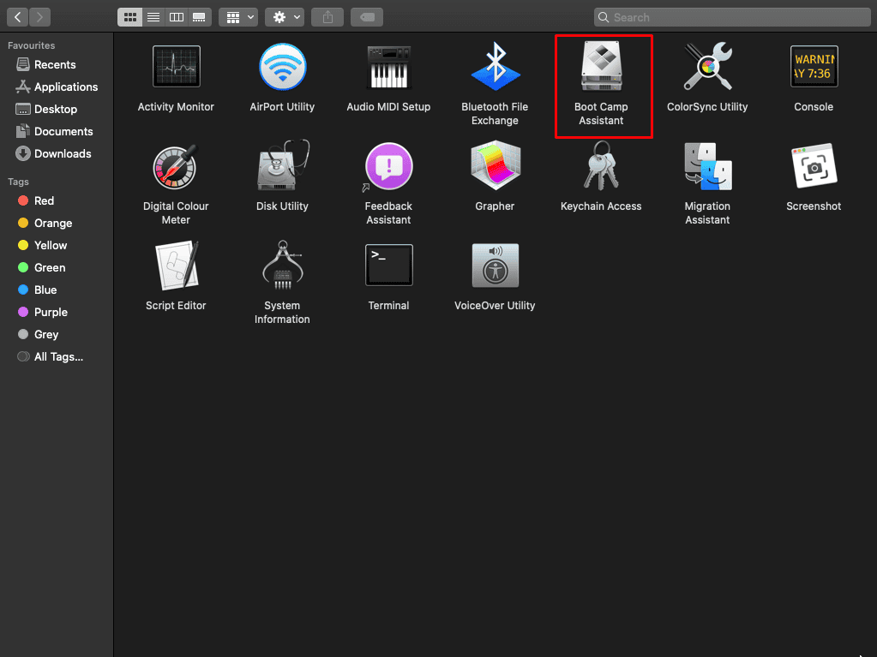Open the Screenshot utility
Image resolution: width=877 pixels, height=657 pixels.
(814, 166)
